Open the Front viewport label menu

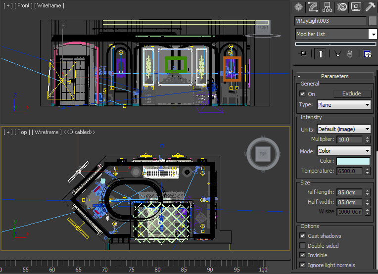point(23,5)
